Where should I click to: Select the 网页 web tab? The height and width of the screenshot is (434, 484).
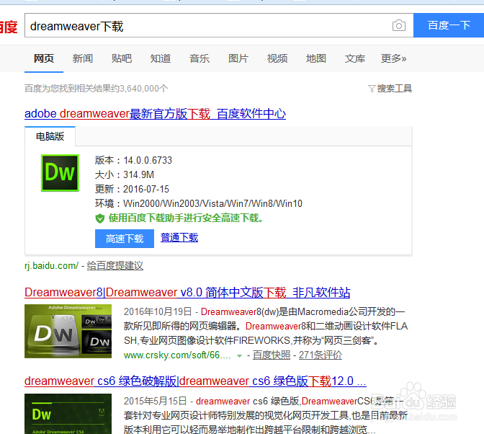click(x=44, y=58)
